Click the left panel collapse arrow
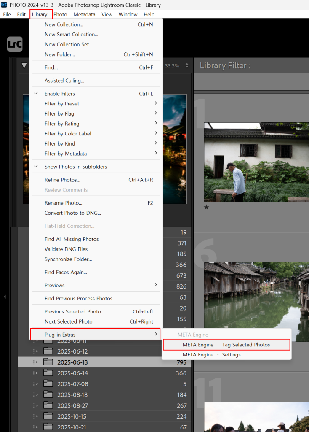 5,297
